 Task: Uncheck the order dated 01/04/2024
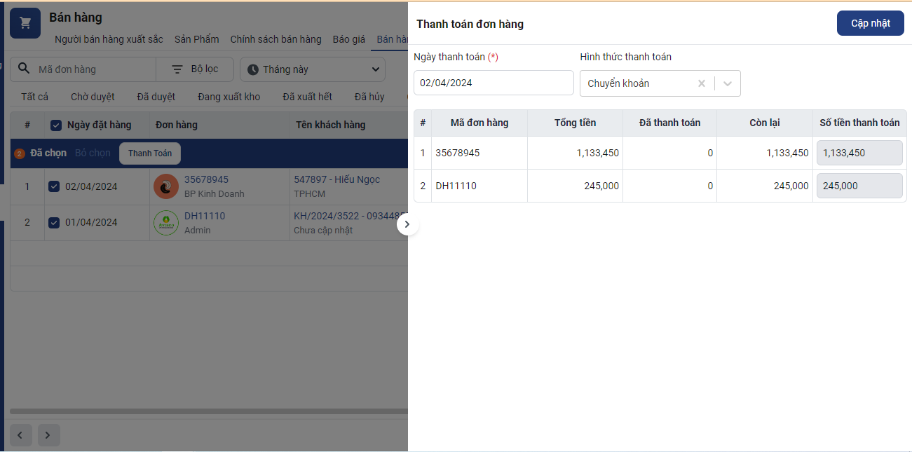coord(54,222)
